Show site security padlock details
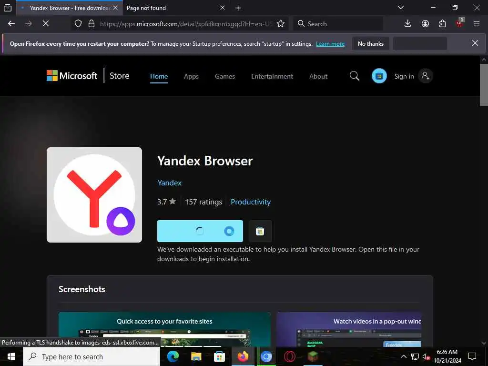 click(91, 24)
